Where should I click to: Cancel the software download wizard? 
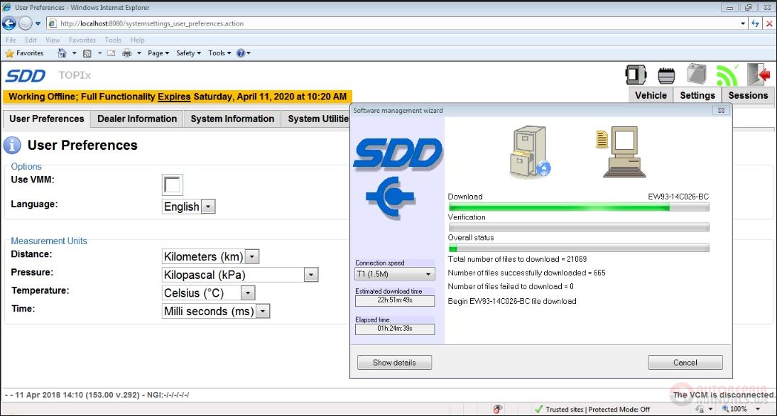(685, 362)
